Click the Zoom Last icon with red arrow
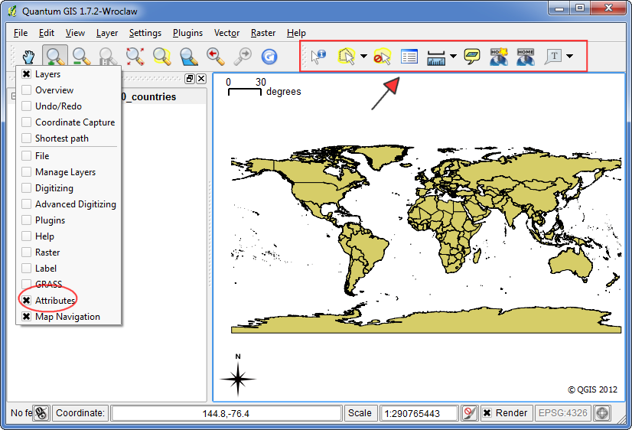632x430 pixels. pos(215,57)
